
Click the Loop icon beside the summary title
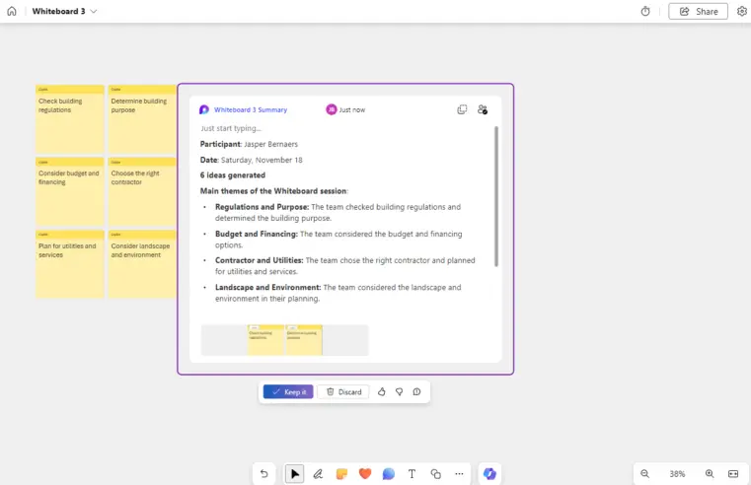pos(204,109)
